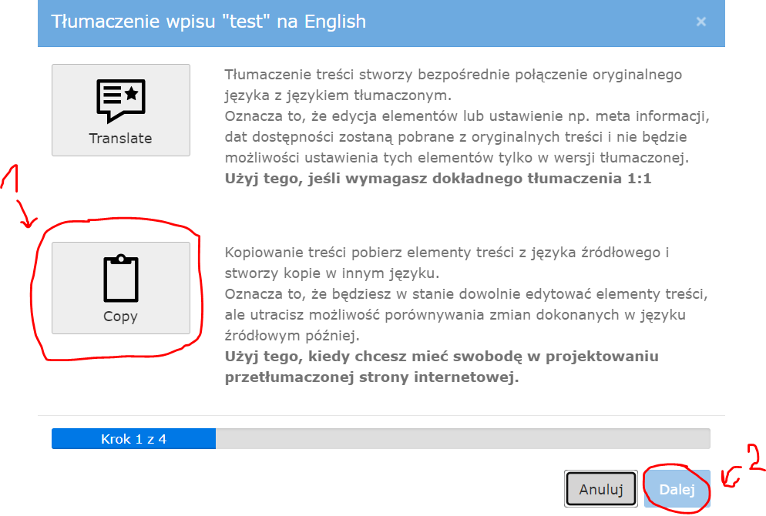Image resolution: width=766 pixels, height=516 pixels.
Task: Select the "Translate" label text
Action: click(x=120, y=139)
